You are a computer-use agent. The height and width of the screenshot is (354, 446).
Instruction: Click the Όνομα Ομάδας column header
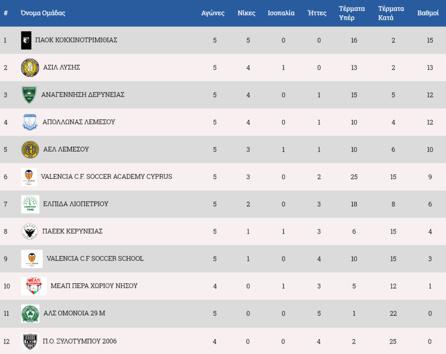(43, 13)
